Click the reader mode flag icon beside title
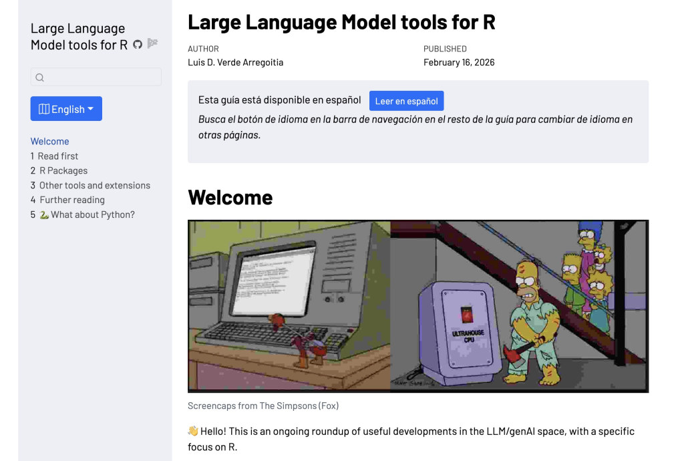 152,43
